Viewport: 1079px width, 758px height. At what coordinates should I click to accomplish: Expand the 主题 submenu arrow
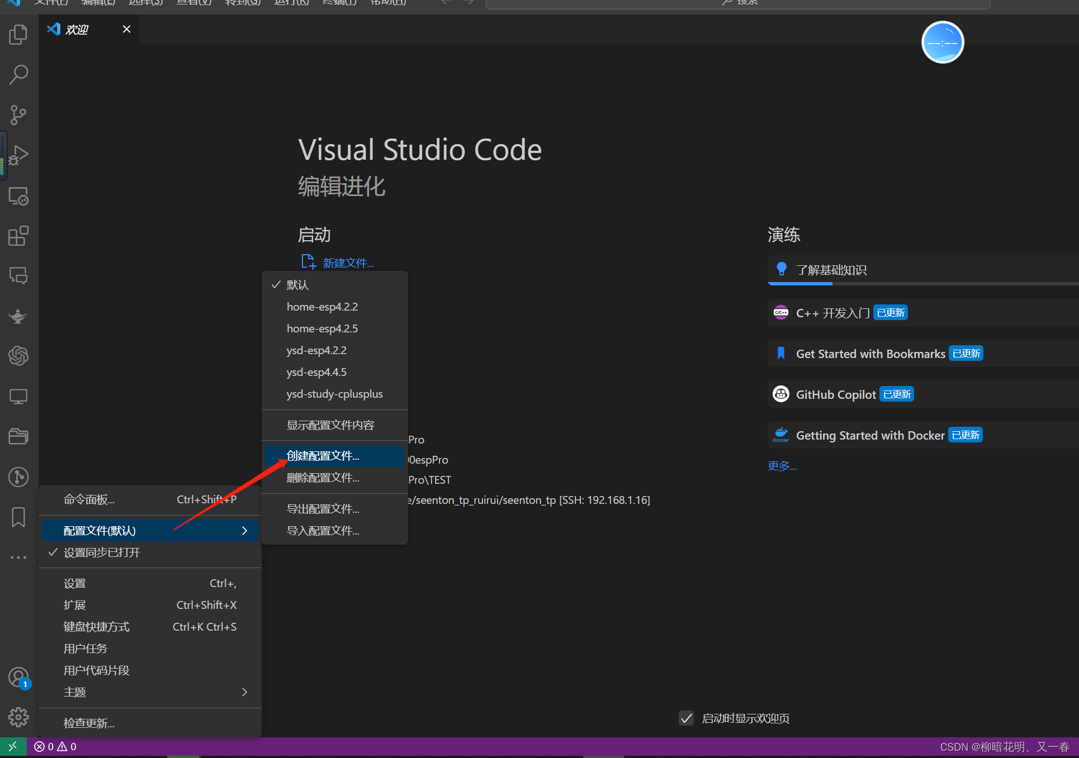coord(244,692)
